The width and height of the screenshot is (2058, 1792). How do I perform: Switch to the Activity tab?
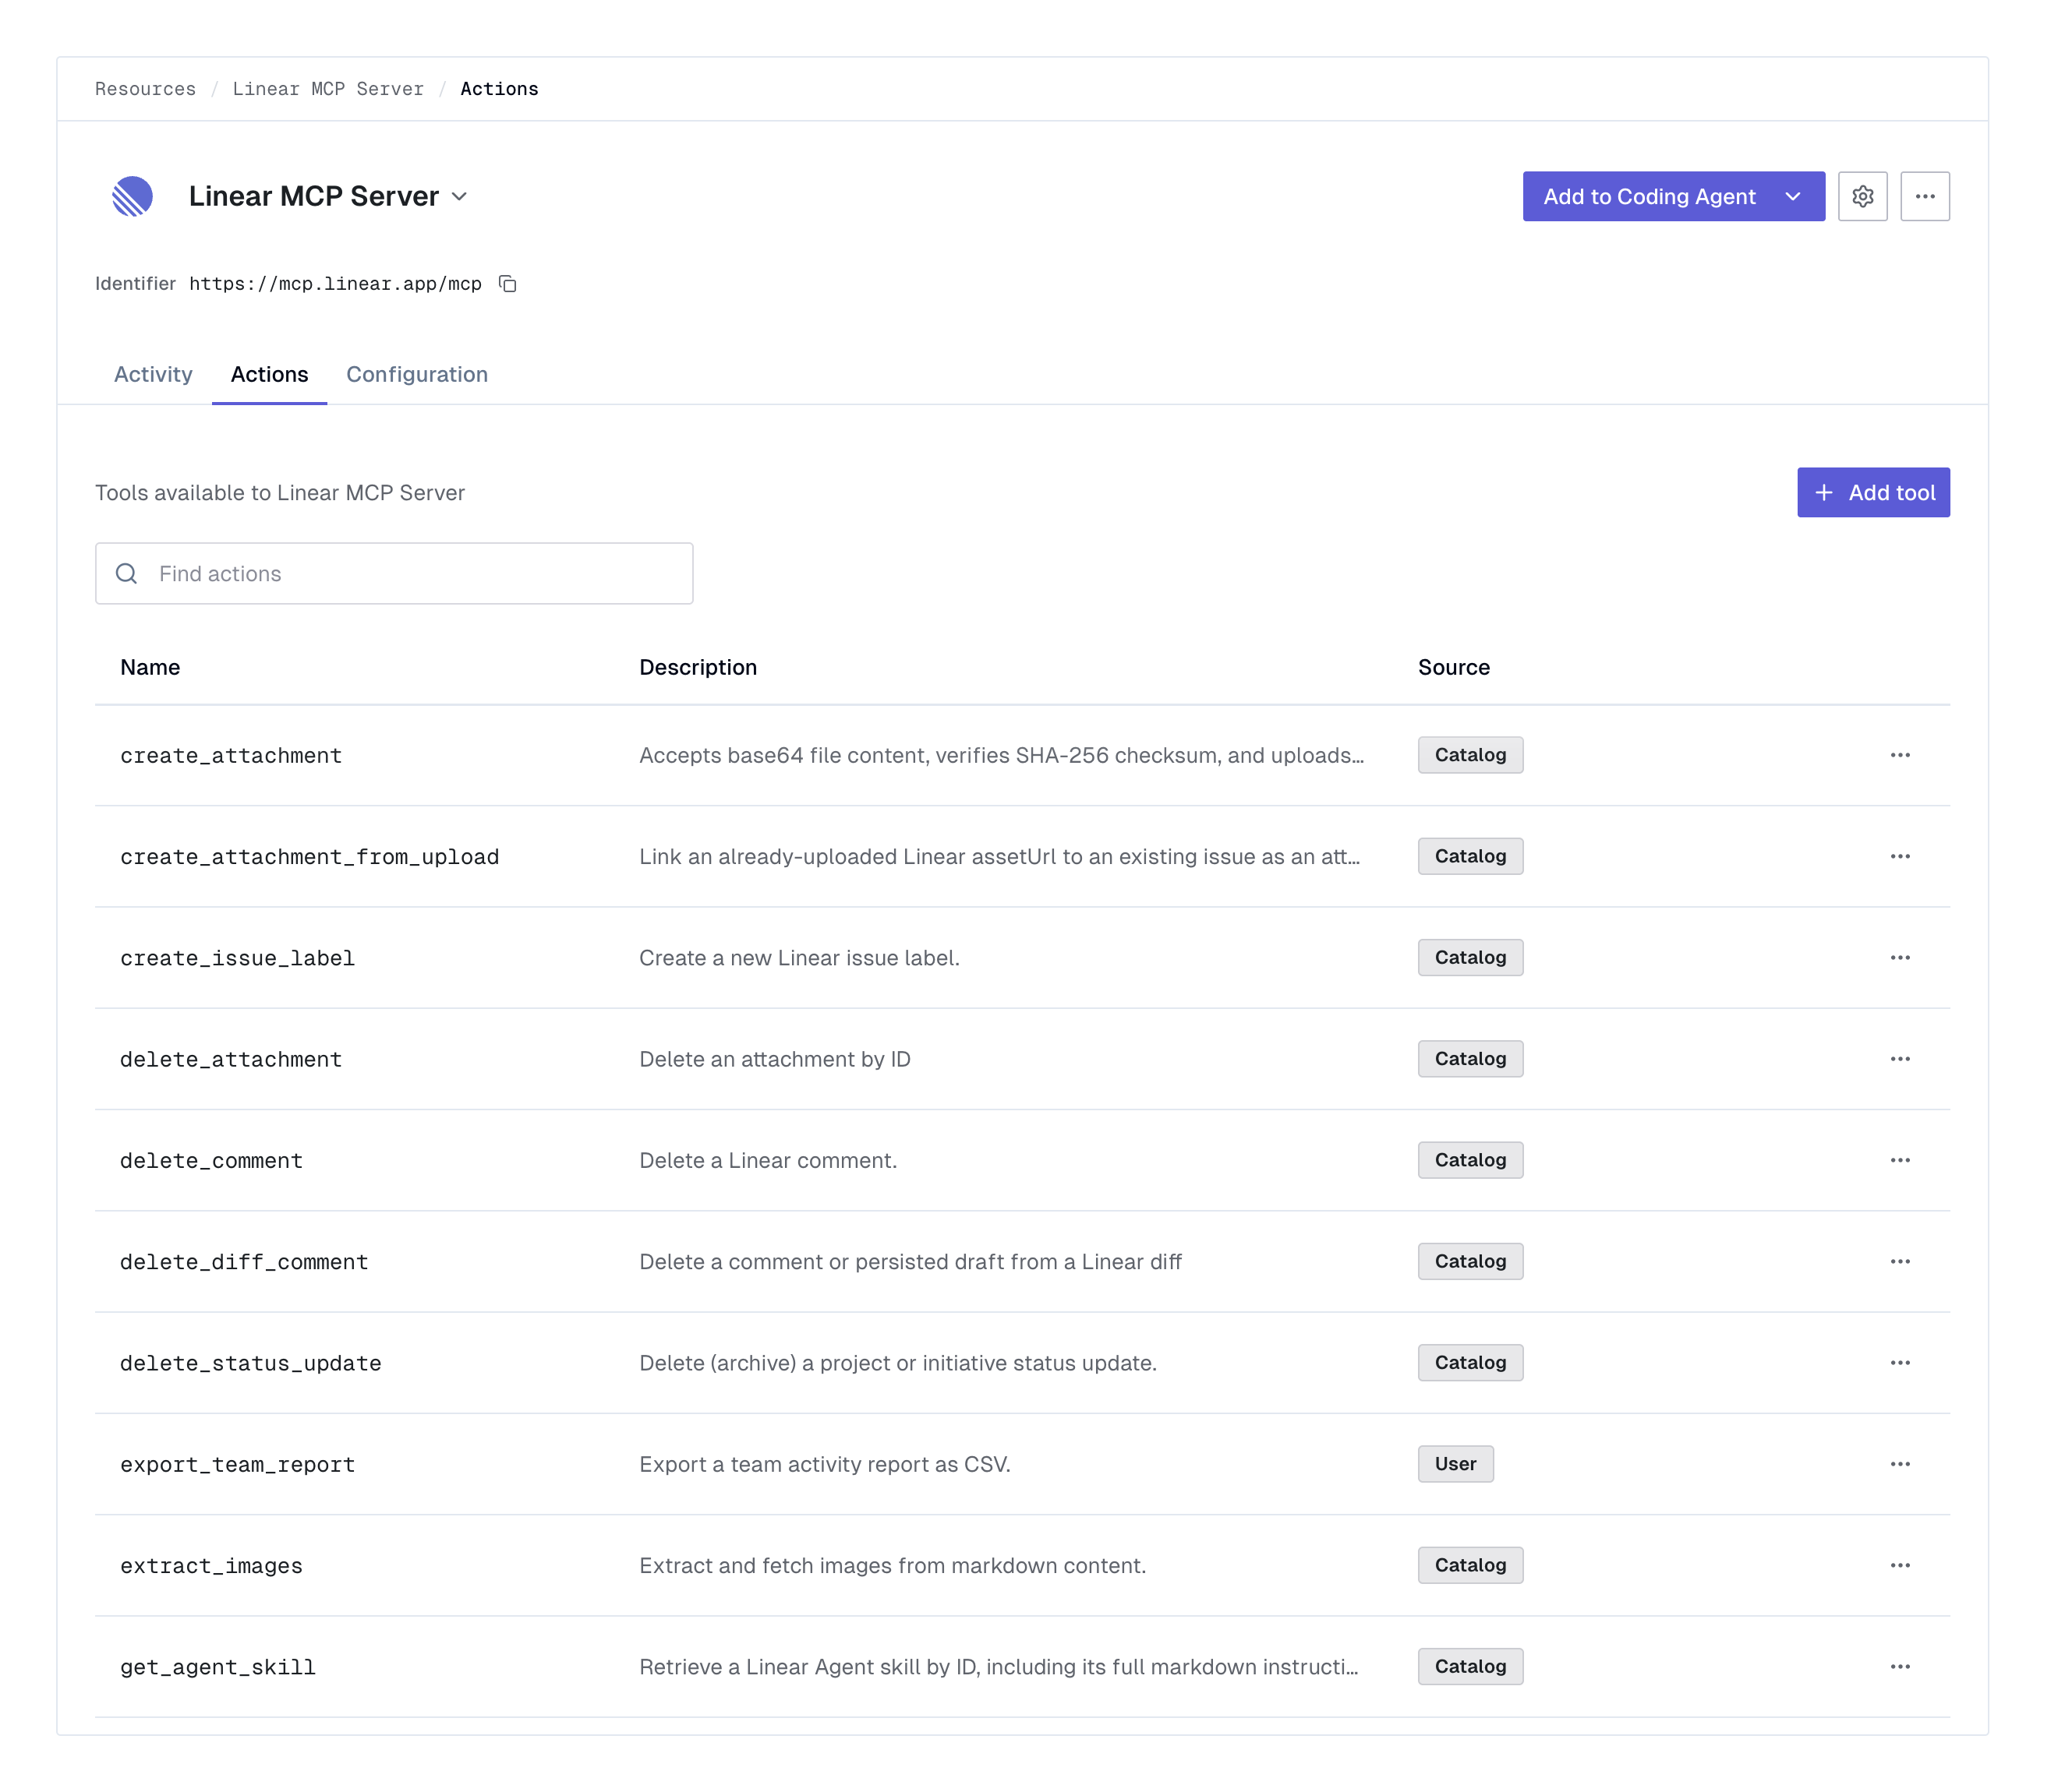pyautogui.click(x=153, y=374)
